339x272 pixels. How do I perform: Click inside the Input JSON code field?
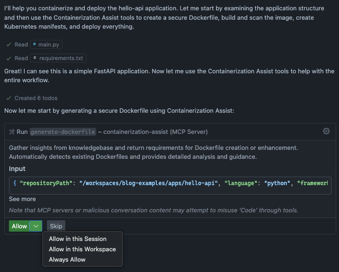click(169, 183)
